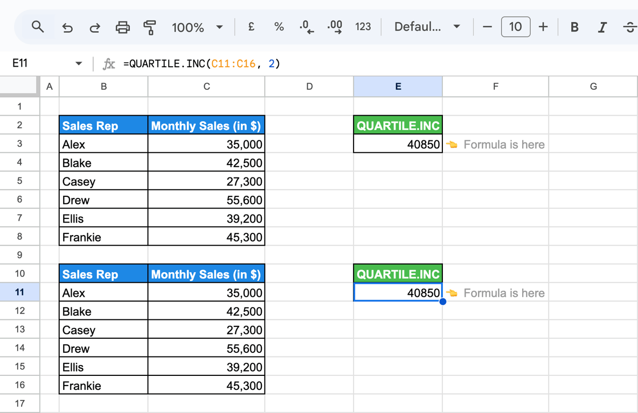Apply percent format icon
The height and width of the screenshot is (413, 638).
point(279,27)
